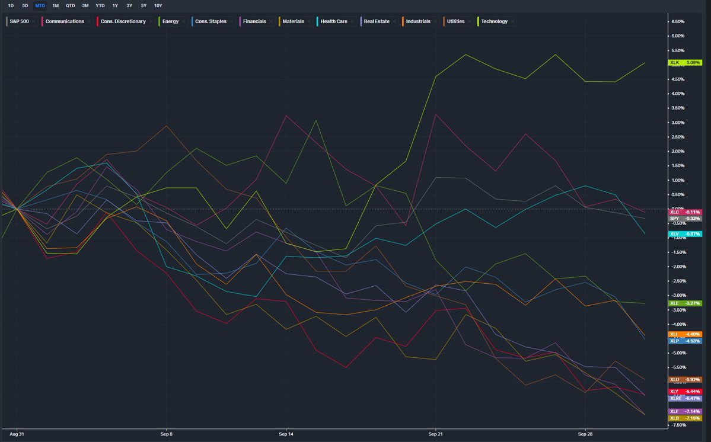Click the Financials legend label

click(x=254, y=21)
